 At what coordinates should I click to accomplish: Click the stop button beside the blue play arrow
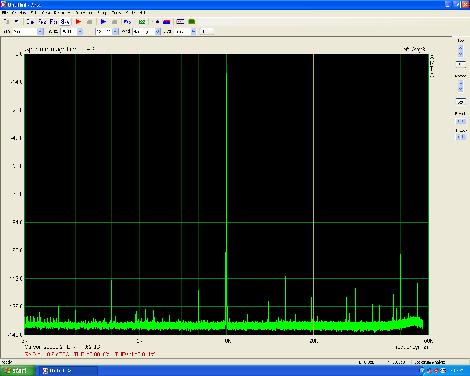point(114,22)
